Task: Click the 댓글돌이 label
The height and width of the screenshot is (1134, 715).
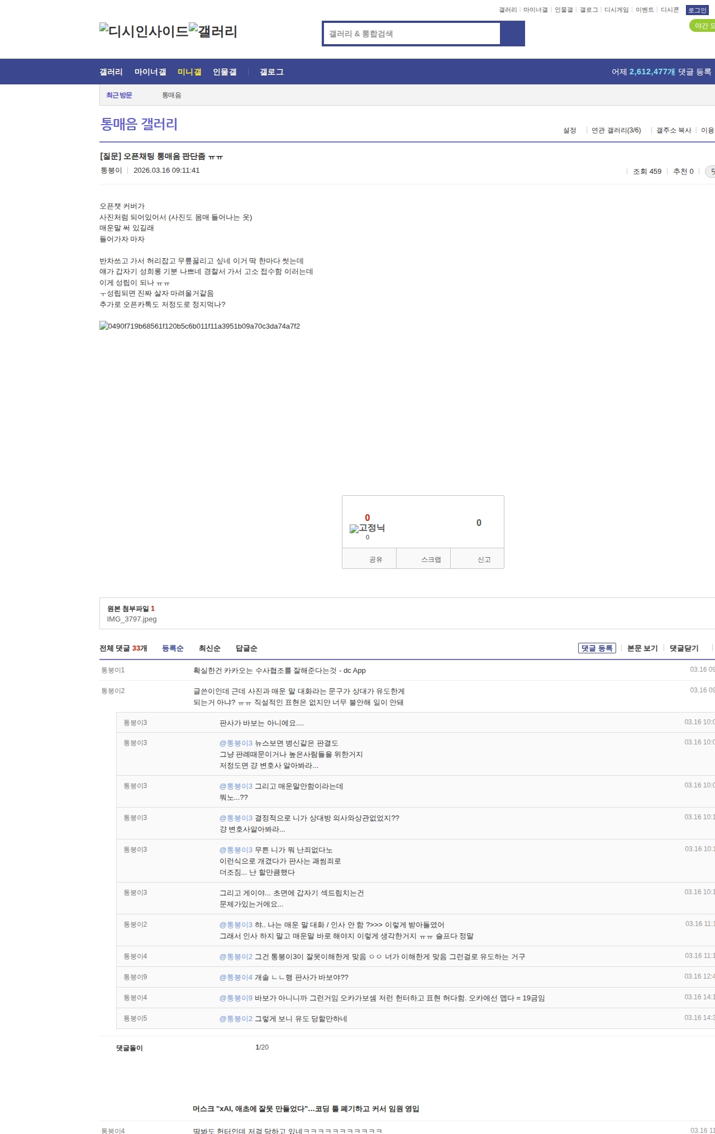Action: 130,1048
